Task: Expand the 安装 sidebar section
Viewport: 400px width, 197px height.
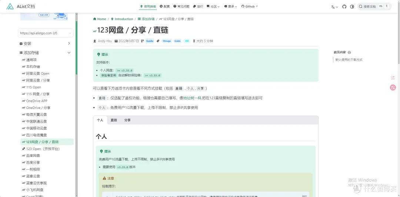Action: [x=45, y=44]
